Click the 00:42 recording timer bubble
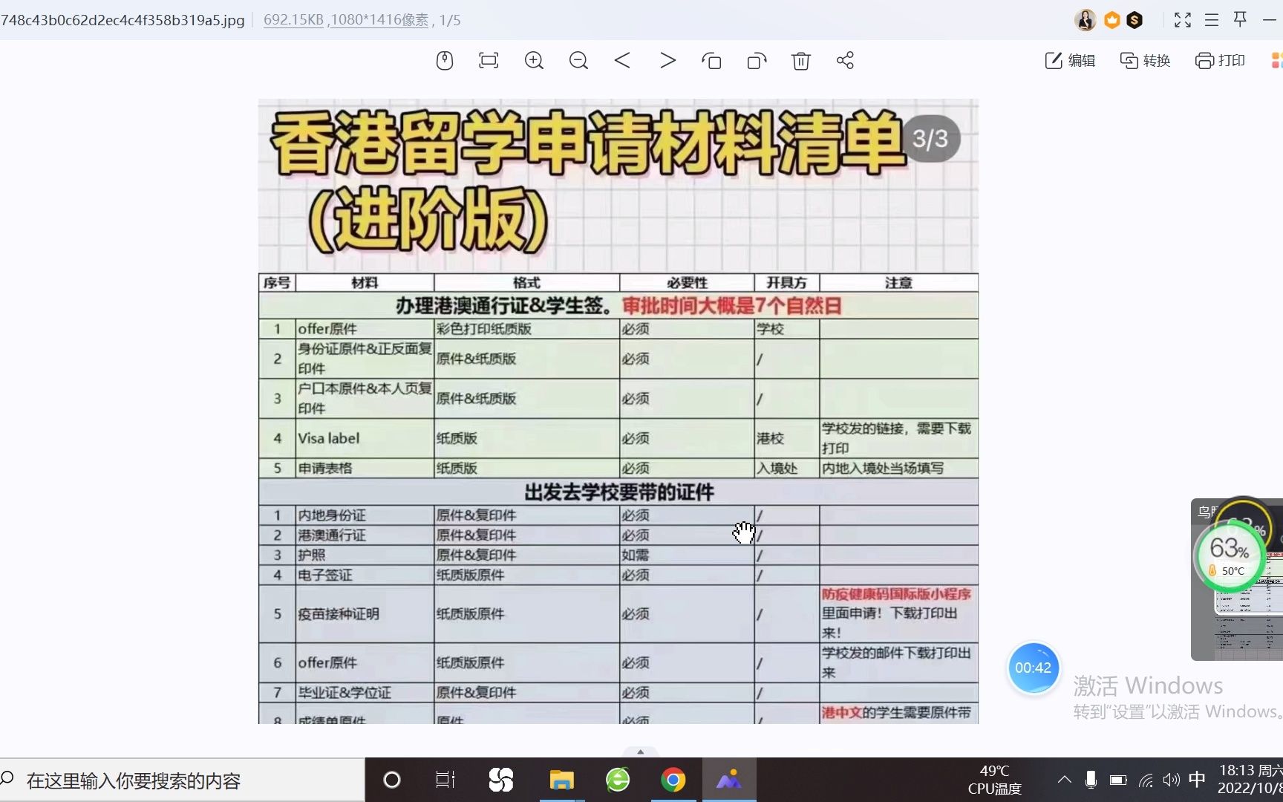The height and width of the screenshot is (802, 1283). pyautogui.click(x=1033, y=668)
